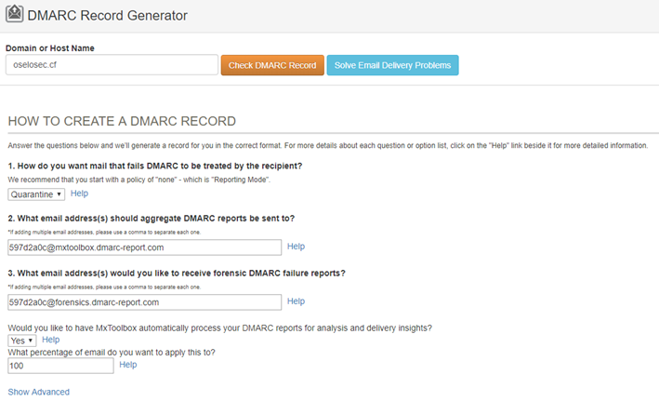
Task: Open the Quarantine policy dropdown
Action: point(36,194)
